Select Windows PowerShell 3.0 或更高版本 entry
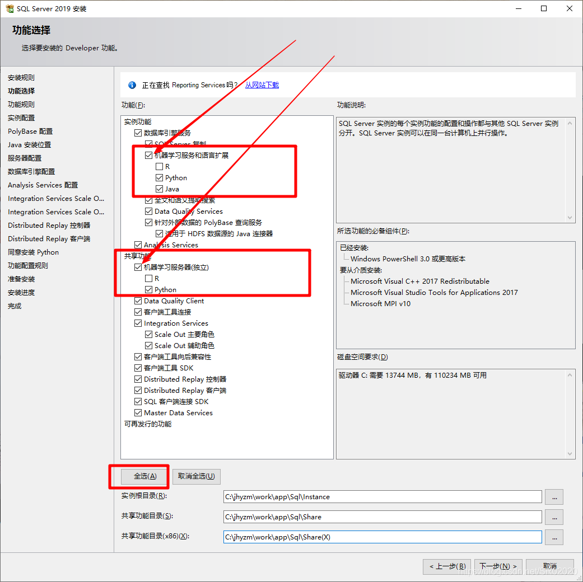The width and height of the screenshot is (583, 582). coord(408,259)
